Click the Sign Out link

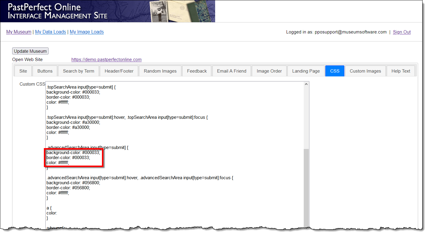point(402,32)
